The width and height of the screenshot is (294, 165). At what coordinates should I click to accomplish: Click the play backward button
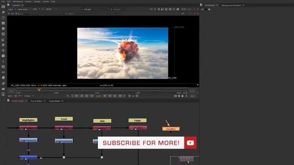[92, 96]
